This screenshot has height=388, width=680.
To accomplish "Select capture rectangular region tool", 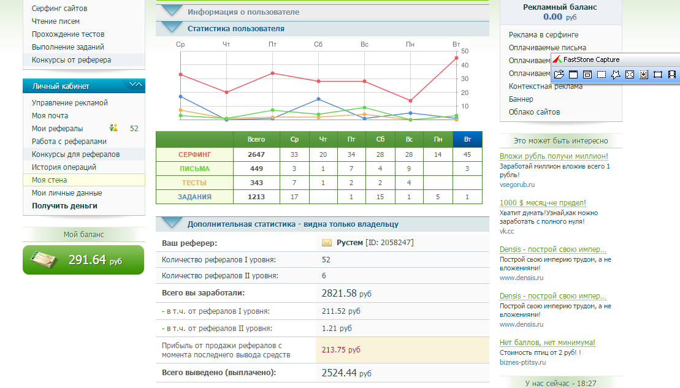I will (602, 74).
